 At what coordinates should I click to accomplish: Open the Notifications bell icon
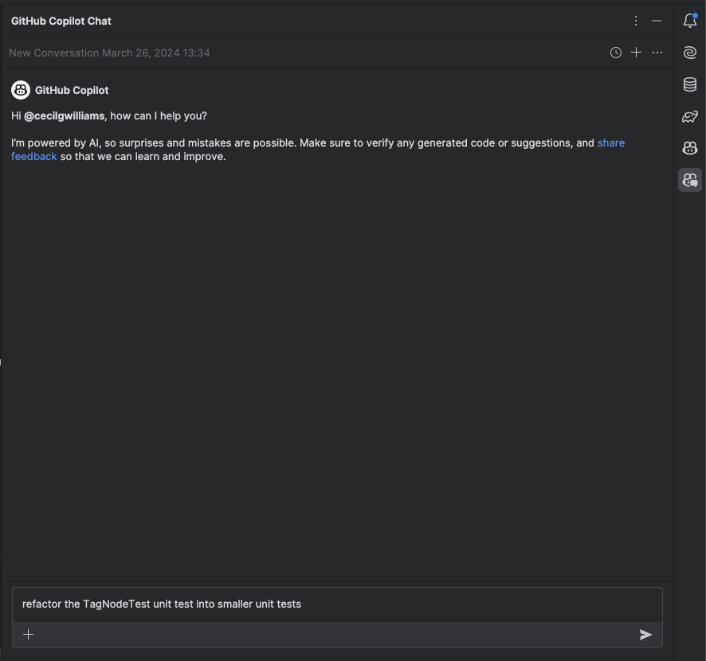(x=690, y=20)
